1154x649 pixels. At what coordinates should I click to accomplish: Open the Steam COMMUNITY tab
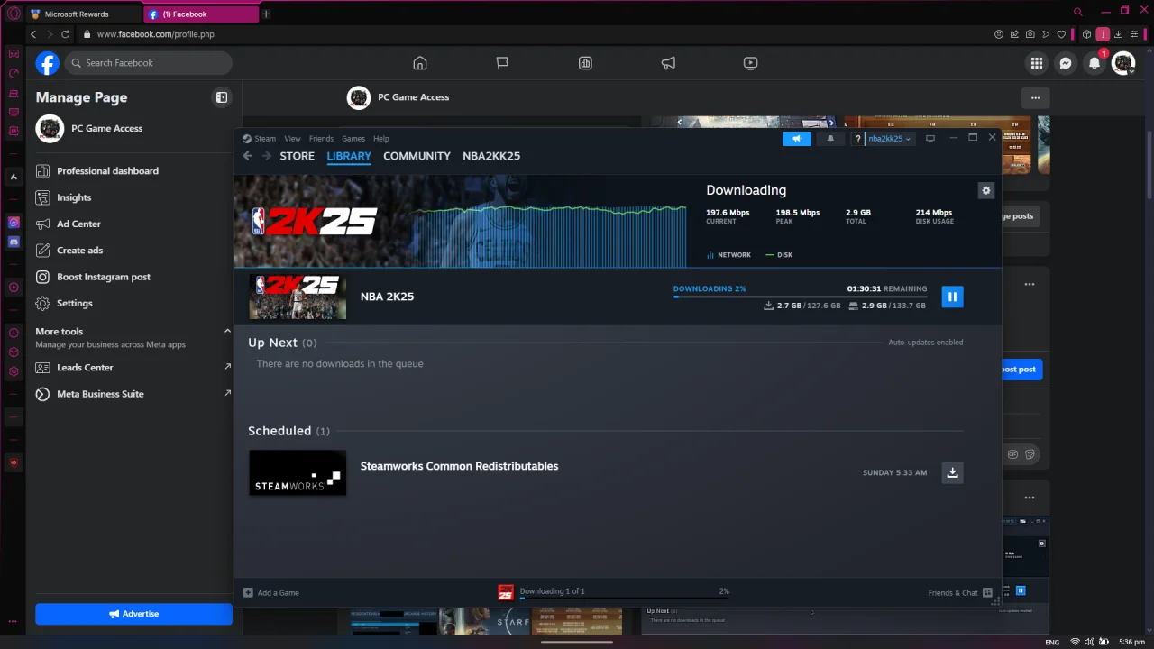tap(417, 156)
